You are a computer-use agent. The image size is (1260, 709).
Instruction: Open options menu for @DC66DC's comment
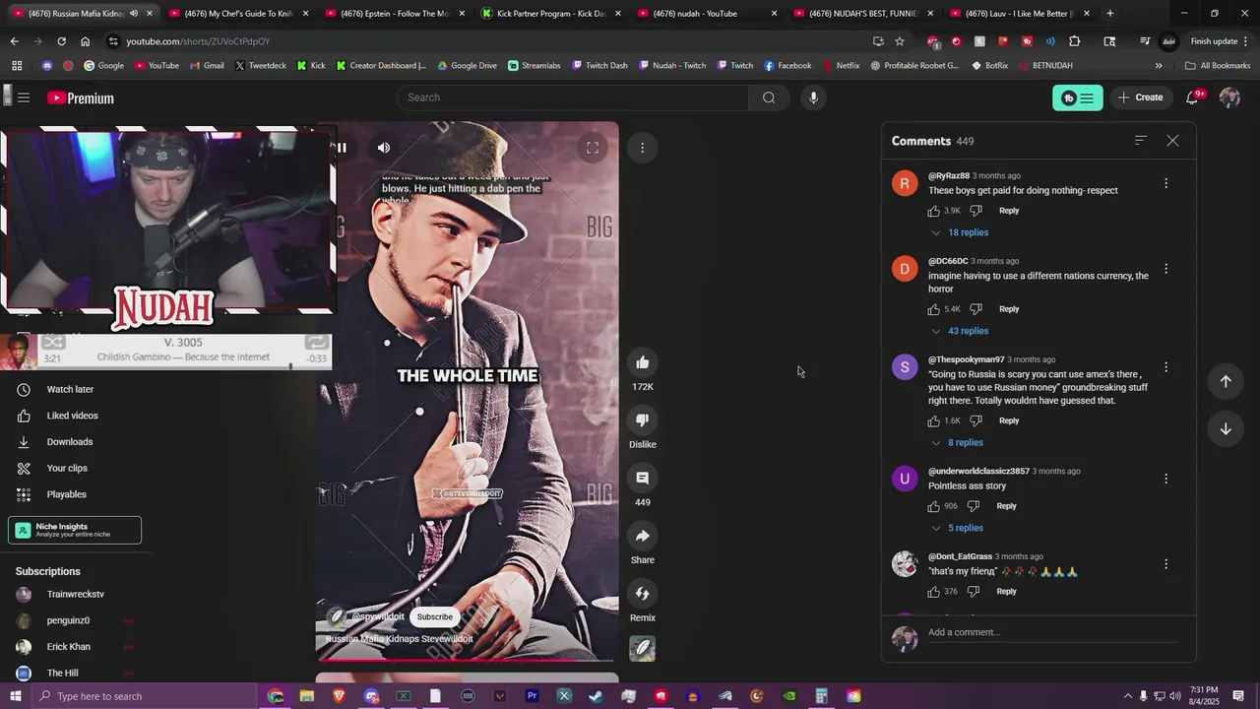pyautogui.click(x=1165, y=269)
